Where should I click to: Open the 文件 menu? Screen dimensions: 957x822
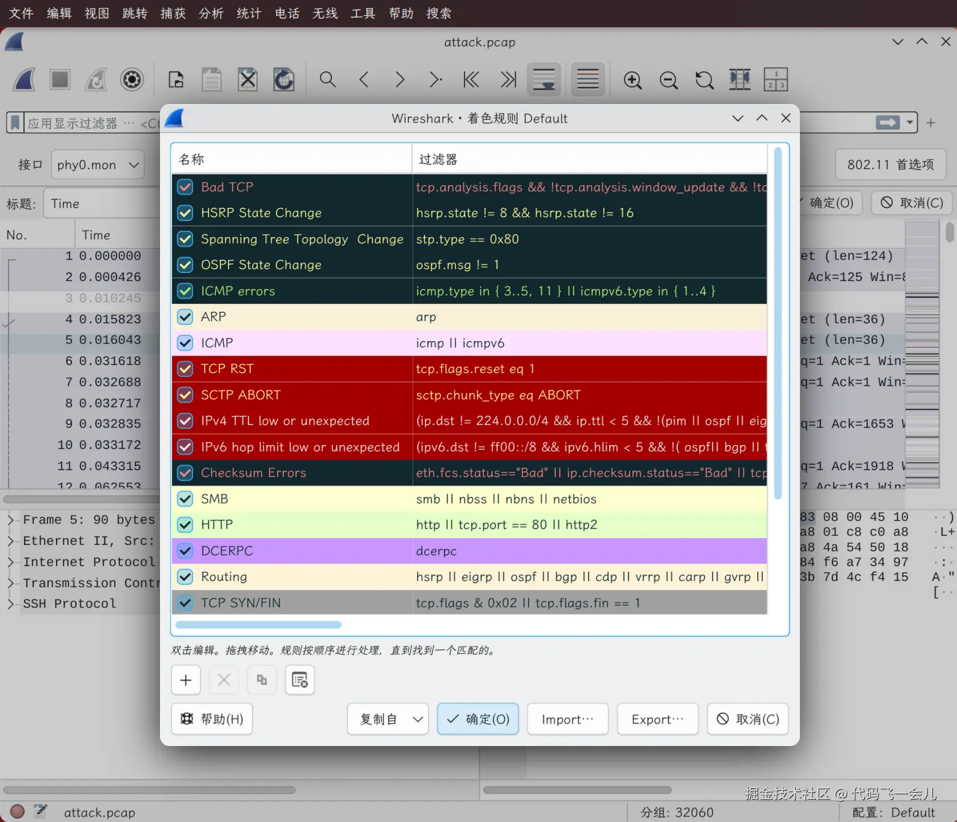click(x=22, y=13)
